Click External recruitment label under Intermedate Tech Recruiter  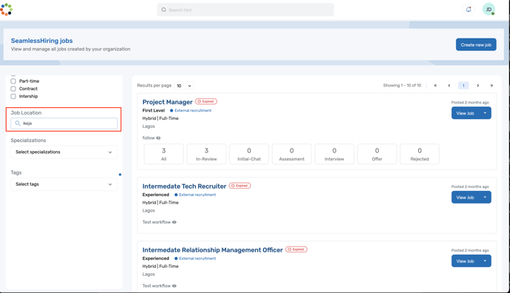[197, 195]
